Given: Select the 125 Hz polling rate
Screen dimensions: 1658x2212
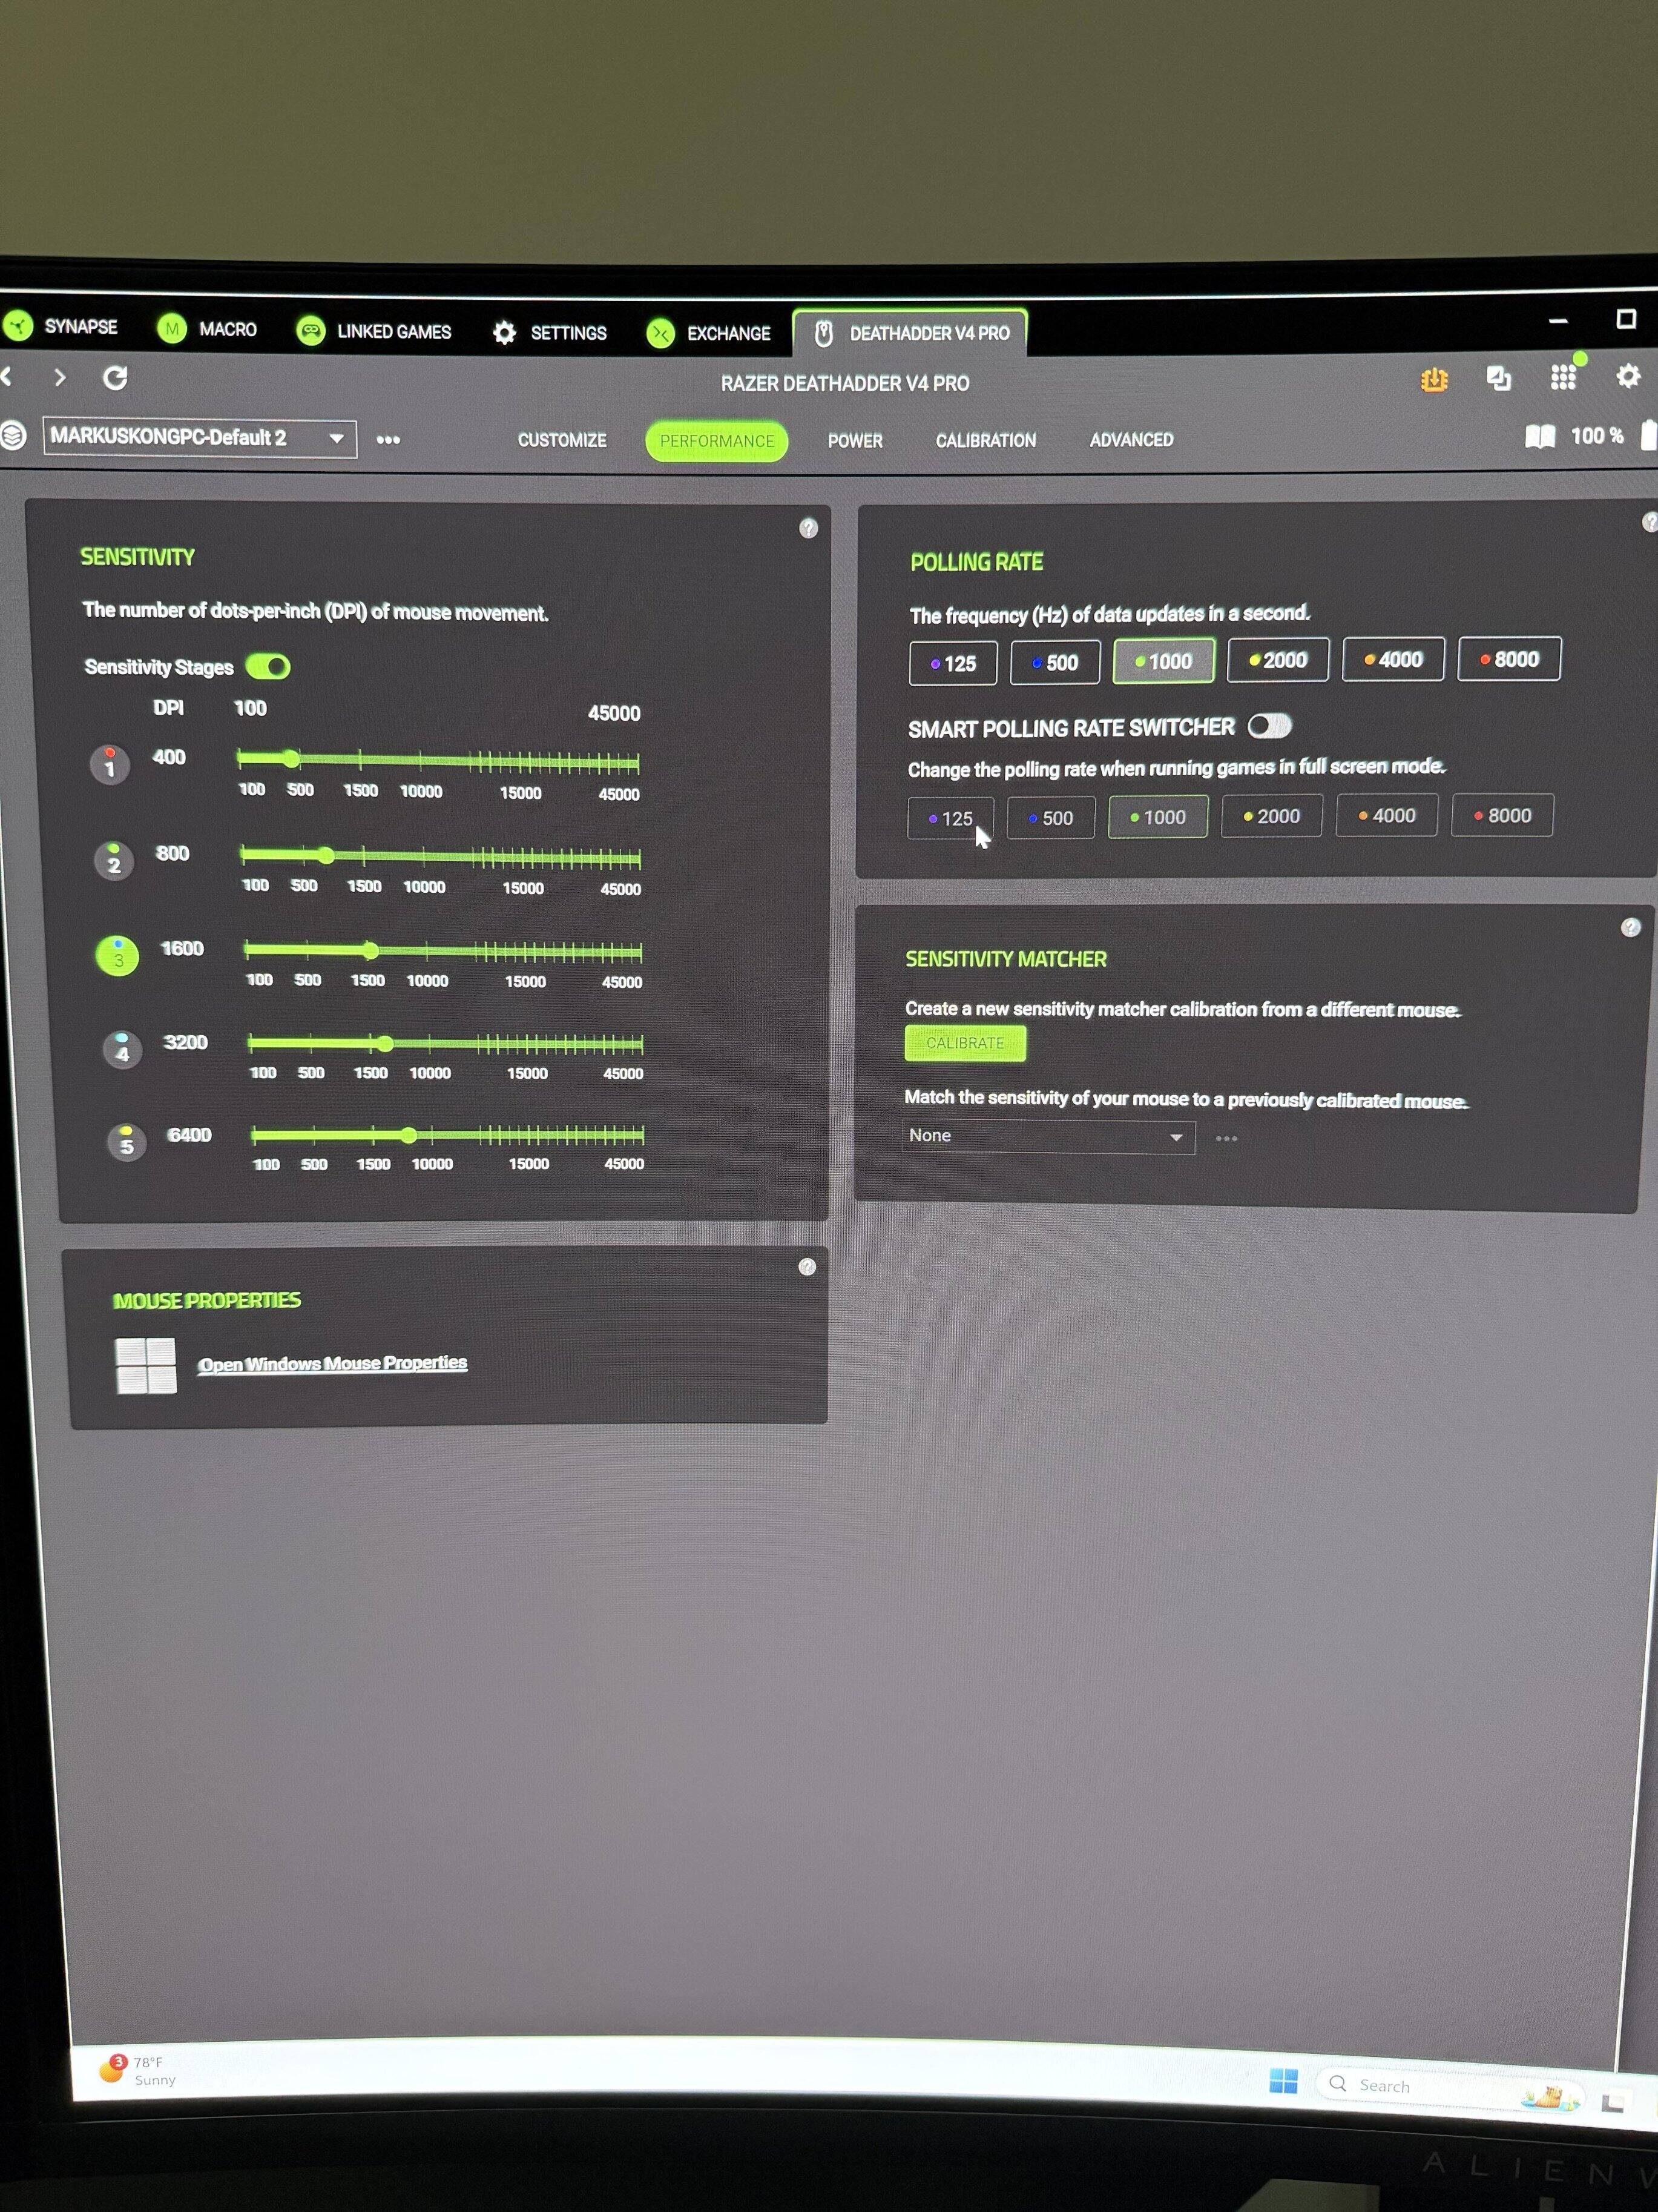Looking at the screenshot, I should 952,663.
